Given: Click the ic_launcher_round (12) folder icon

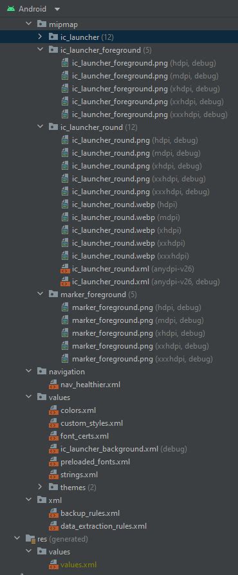Looking at the screenshot, I should point(53,127).
